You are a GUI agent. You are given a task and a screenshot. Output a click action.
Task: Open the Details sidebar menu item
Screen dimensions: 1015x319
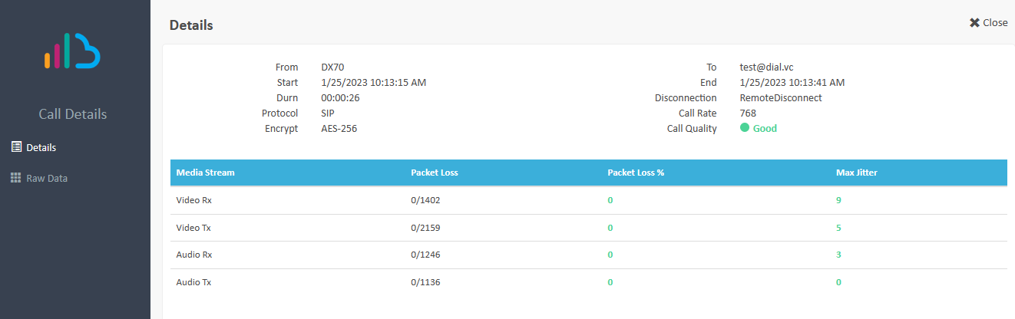[41, 147]
